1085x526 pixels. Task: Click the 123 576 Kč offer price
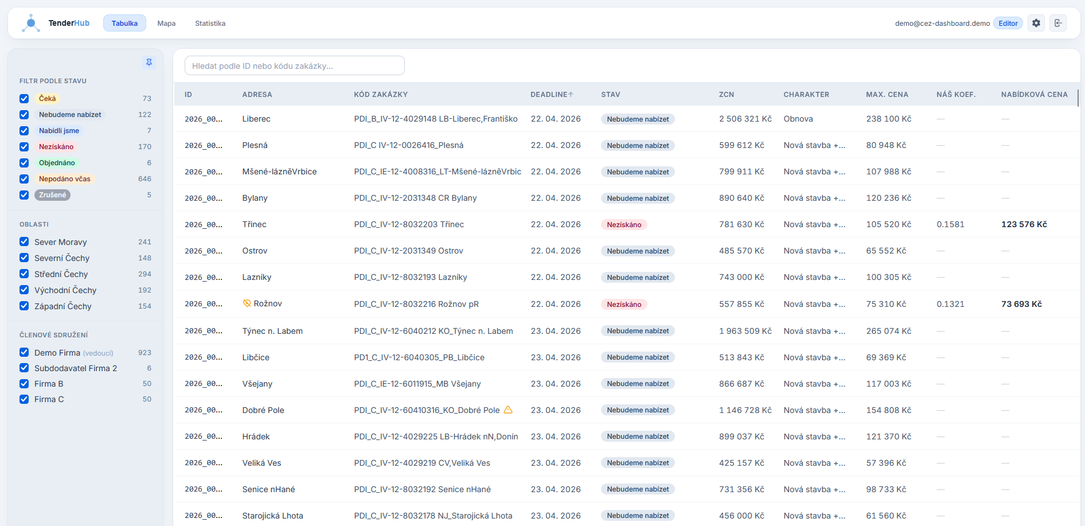[x=1024, y=224]
